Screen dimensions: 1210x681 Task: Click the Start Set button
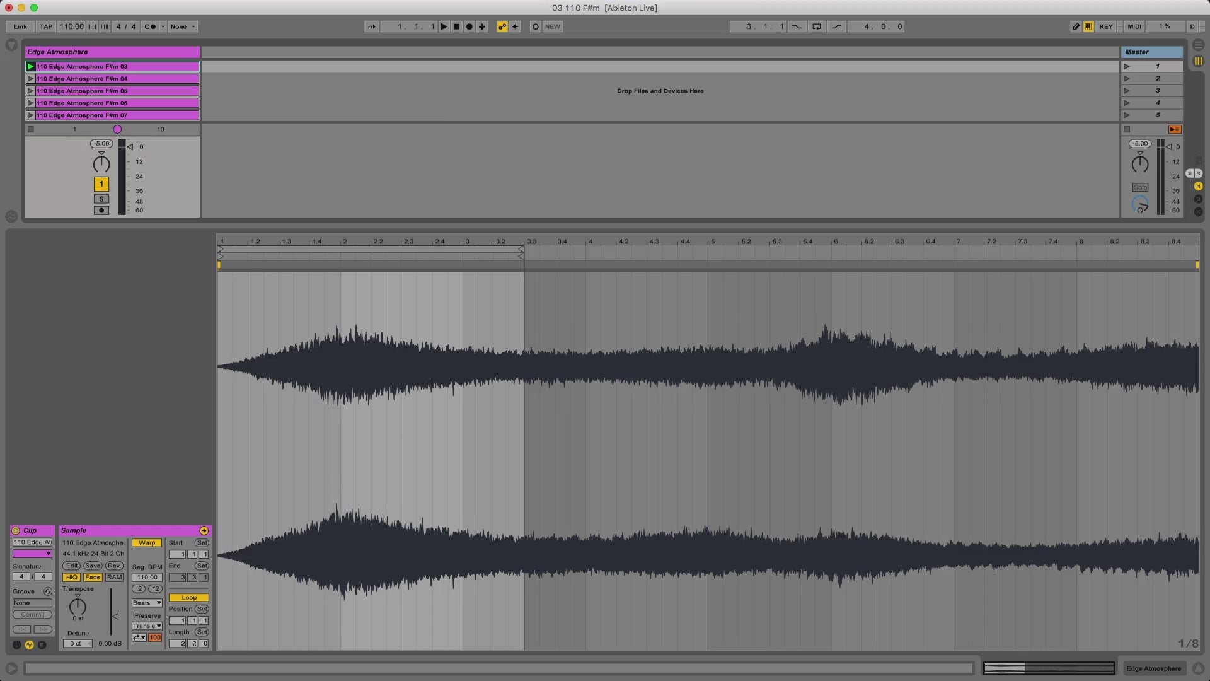(202, 543)
